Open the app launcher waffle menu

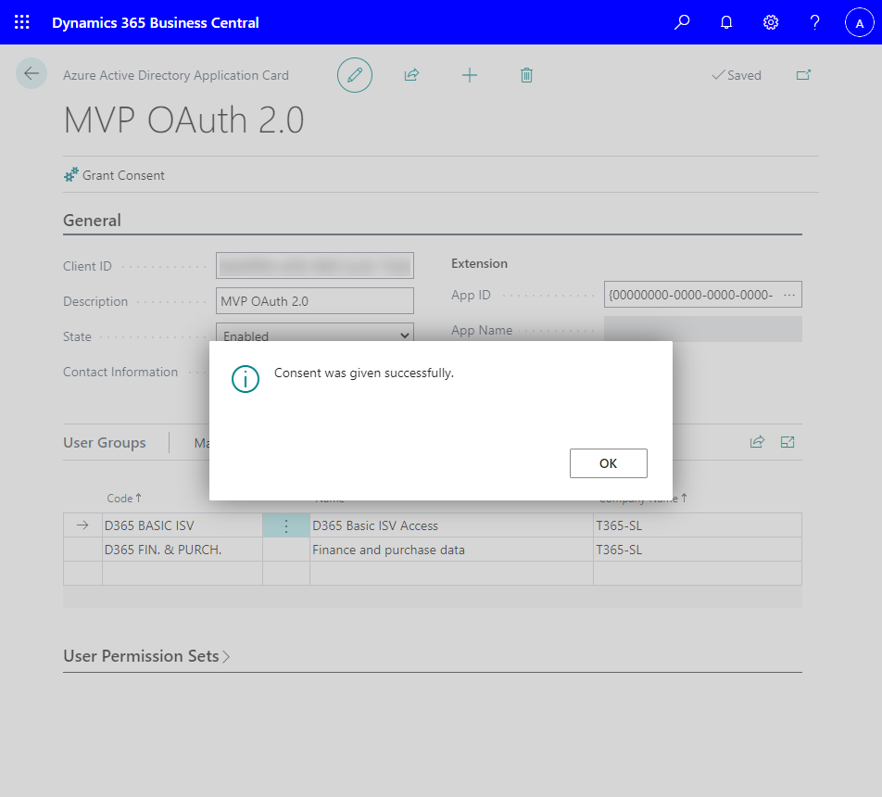coord(21,22)
